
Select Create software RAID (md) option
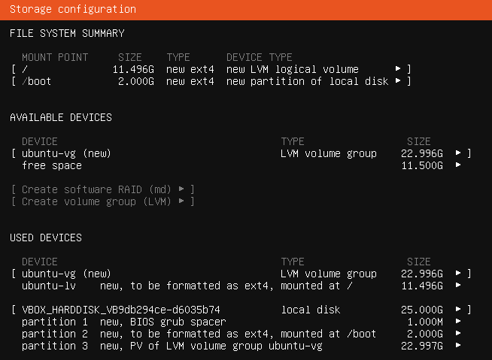click(103, 189)
